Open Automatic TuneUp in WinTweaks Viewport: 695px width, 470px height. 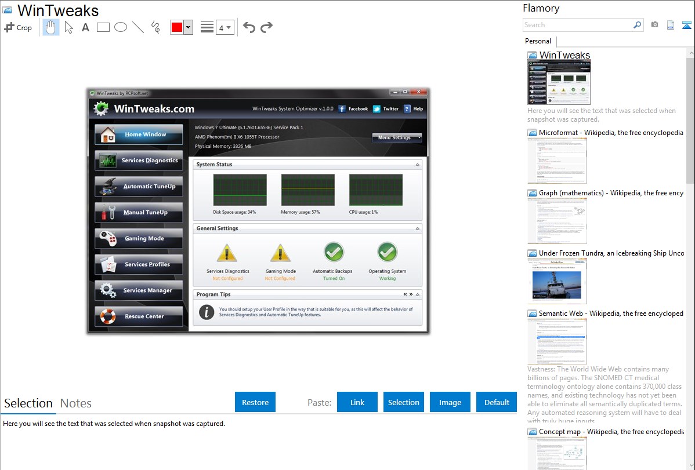[139, 187]
